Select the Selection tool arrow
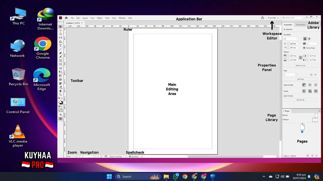 61,27
